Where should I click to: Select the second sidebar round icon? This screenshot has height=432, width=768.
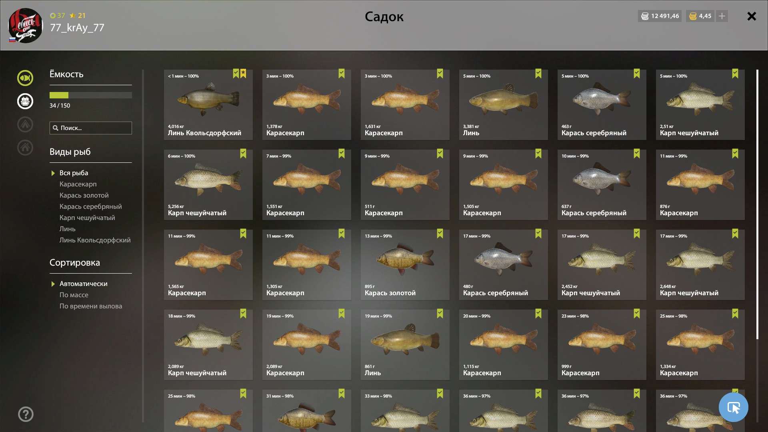tap(25, 101)
